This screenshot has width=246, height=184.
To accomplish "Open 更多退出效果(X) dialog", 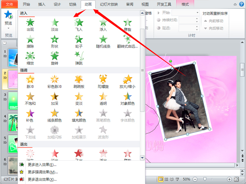I will coord(42,180).
